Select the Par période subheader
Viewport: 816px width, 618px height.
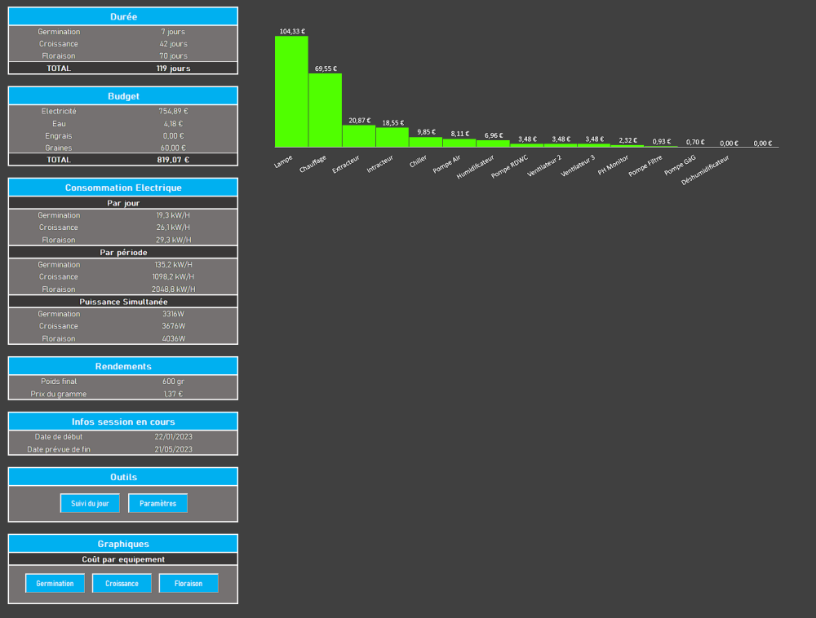123,252
